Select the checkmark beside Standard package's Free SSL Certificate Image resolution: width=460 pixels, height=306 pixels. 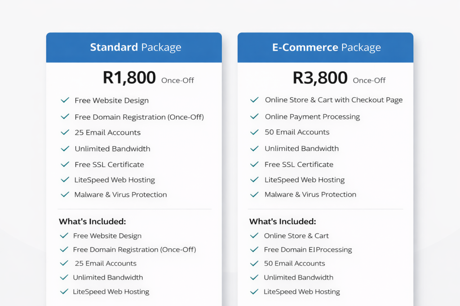pos(65,164)
